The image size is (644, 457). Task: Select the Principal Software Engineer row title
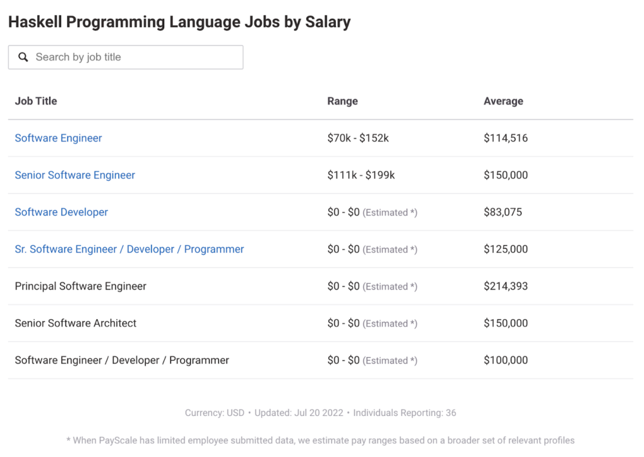[80, 286]
